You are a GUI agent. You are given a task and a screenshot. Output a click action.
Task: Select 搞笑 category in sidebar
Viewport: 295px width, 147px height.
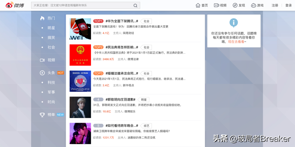[x=51, y=38]
